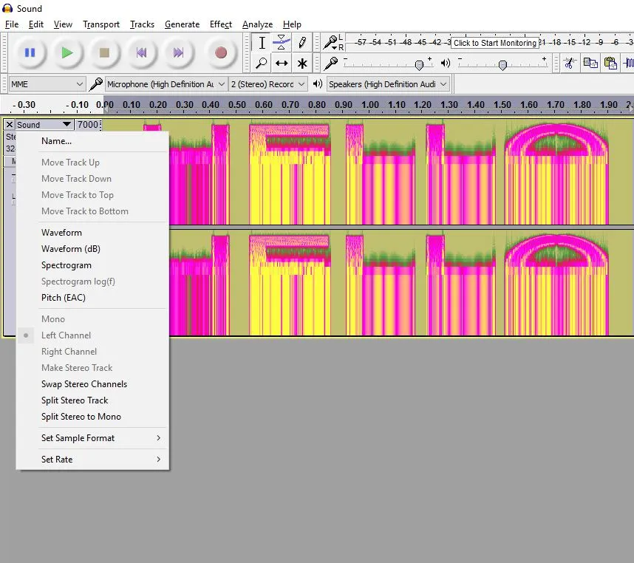Open the MME audio host dropdown
Screen dimensions: 634x563
pyautogui.click(x=46, y=84)
